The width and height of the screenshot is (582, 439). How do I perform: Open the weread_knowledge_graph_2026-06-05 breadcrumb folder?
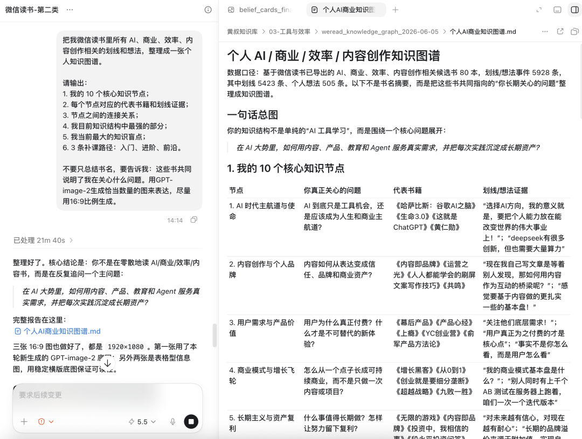click(380, 32)
